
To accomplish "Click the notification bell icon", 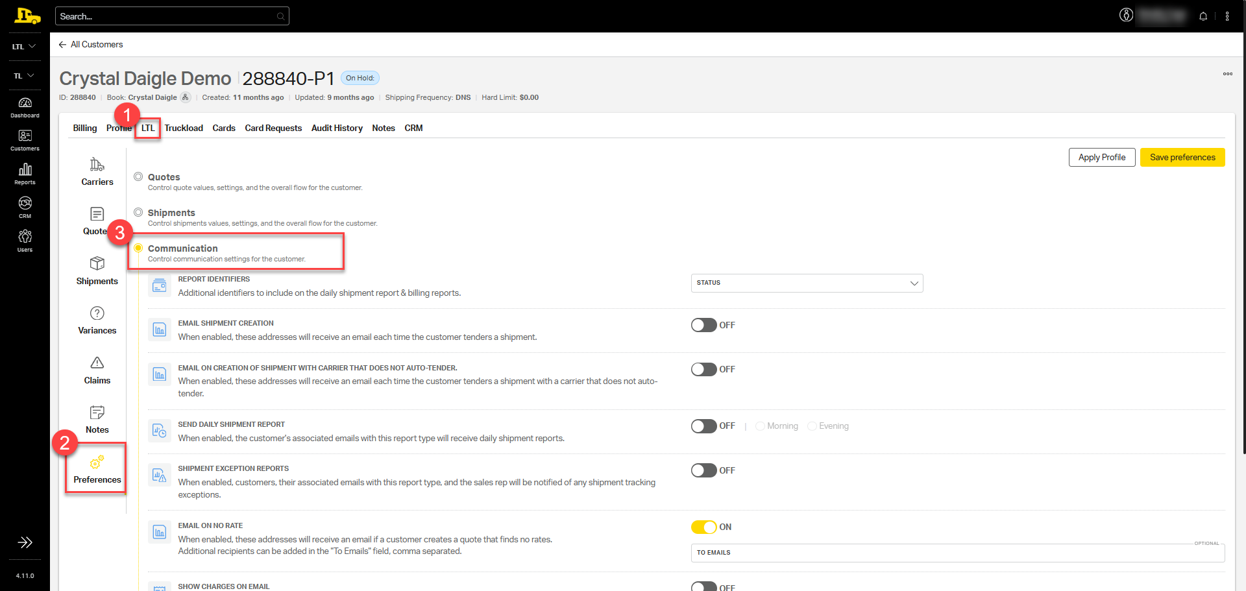I will tap(1203, 16).
